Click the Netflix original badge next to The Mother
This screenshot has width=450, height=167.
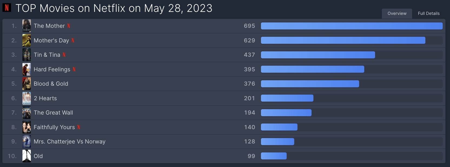click(69, 26)
